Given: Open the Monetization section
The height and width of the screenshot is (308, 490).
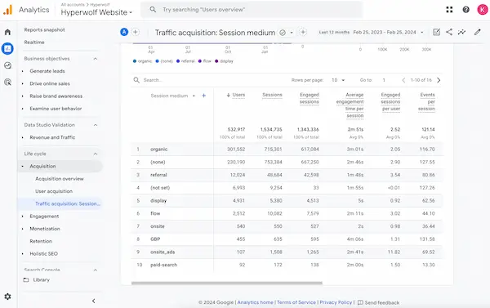Looking at the screenshot, I should [x=45, y=229].
